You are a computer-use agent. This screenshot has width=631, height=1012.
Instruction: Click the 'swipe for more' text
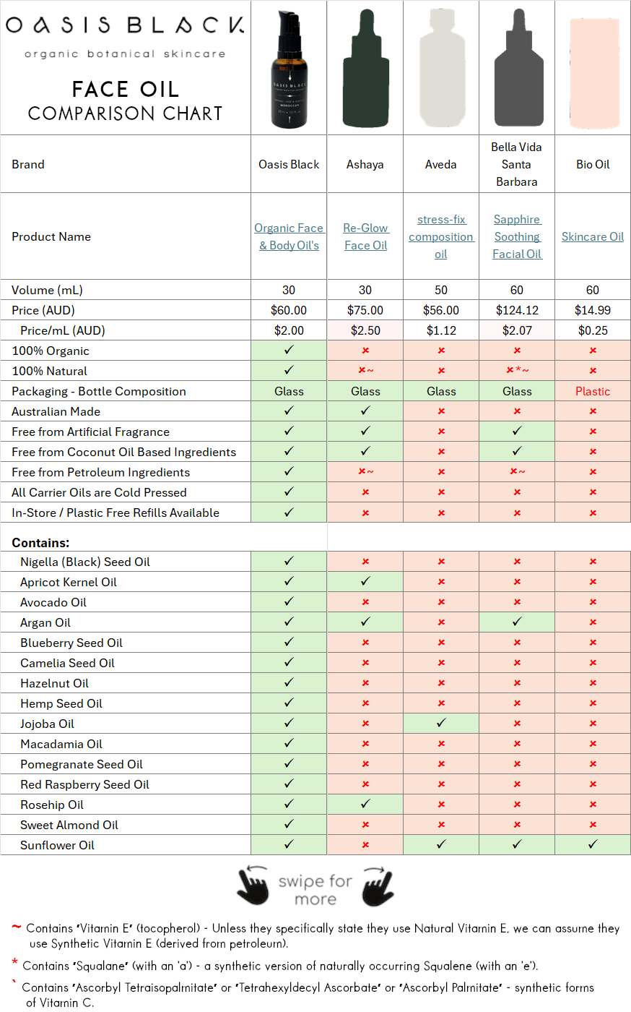coord(315,890)
